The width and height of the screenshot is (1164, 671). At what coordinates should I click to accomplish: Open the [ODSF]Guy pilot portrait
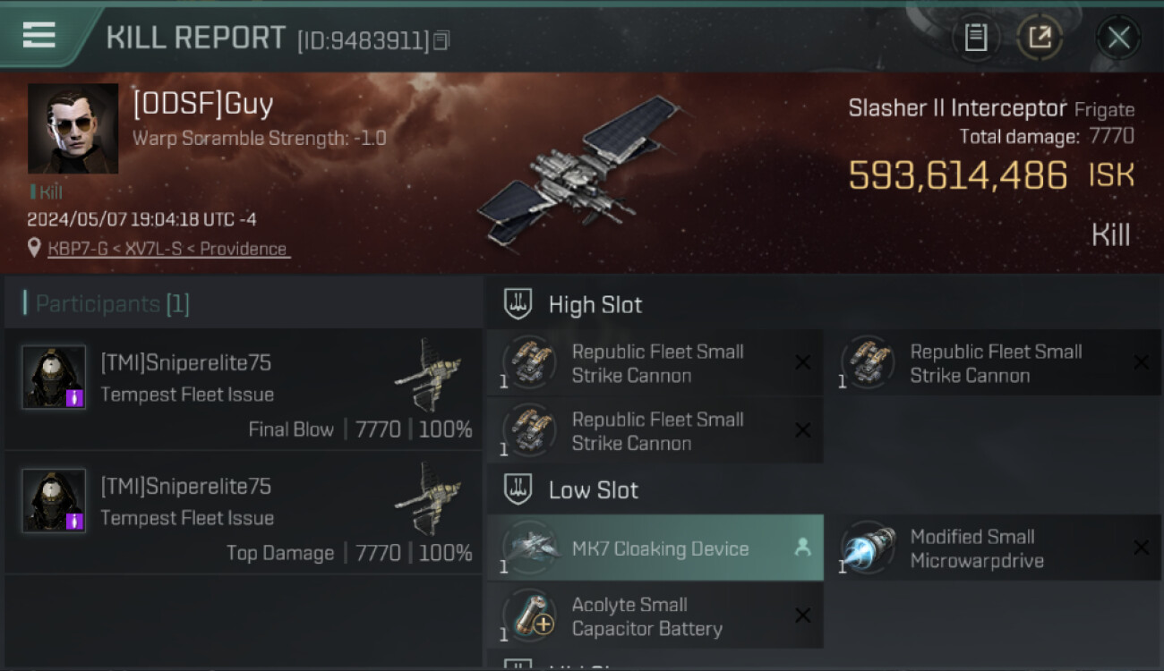point(73,129)
